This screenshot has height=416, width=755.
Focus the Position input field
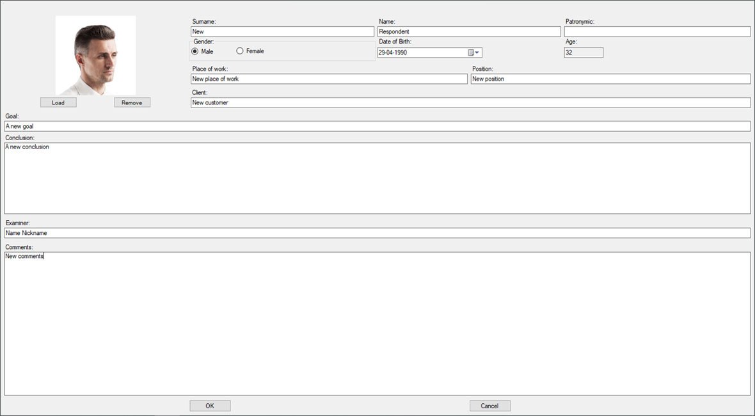pyautogui.click(x=610, y=79)
